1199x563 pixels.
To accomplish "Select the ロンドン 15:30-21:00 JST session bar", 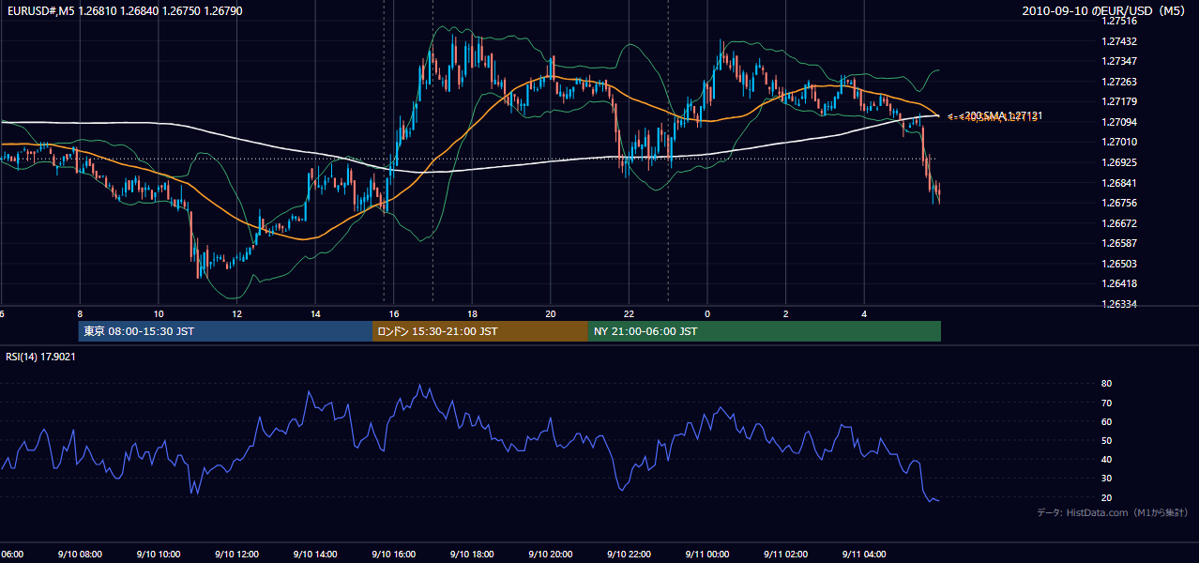I will [x=480, y=331].
